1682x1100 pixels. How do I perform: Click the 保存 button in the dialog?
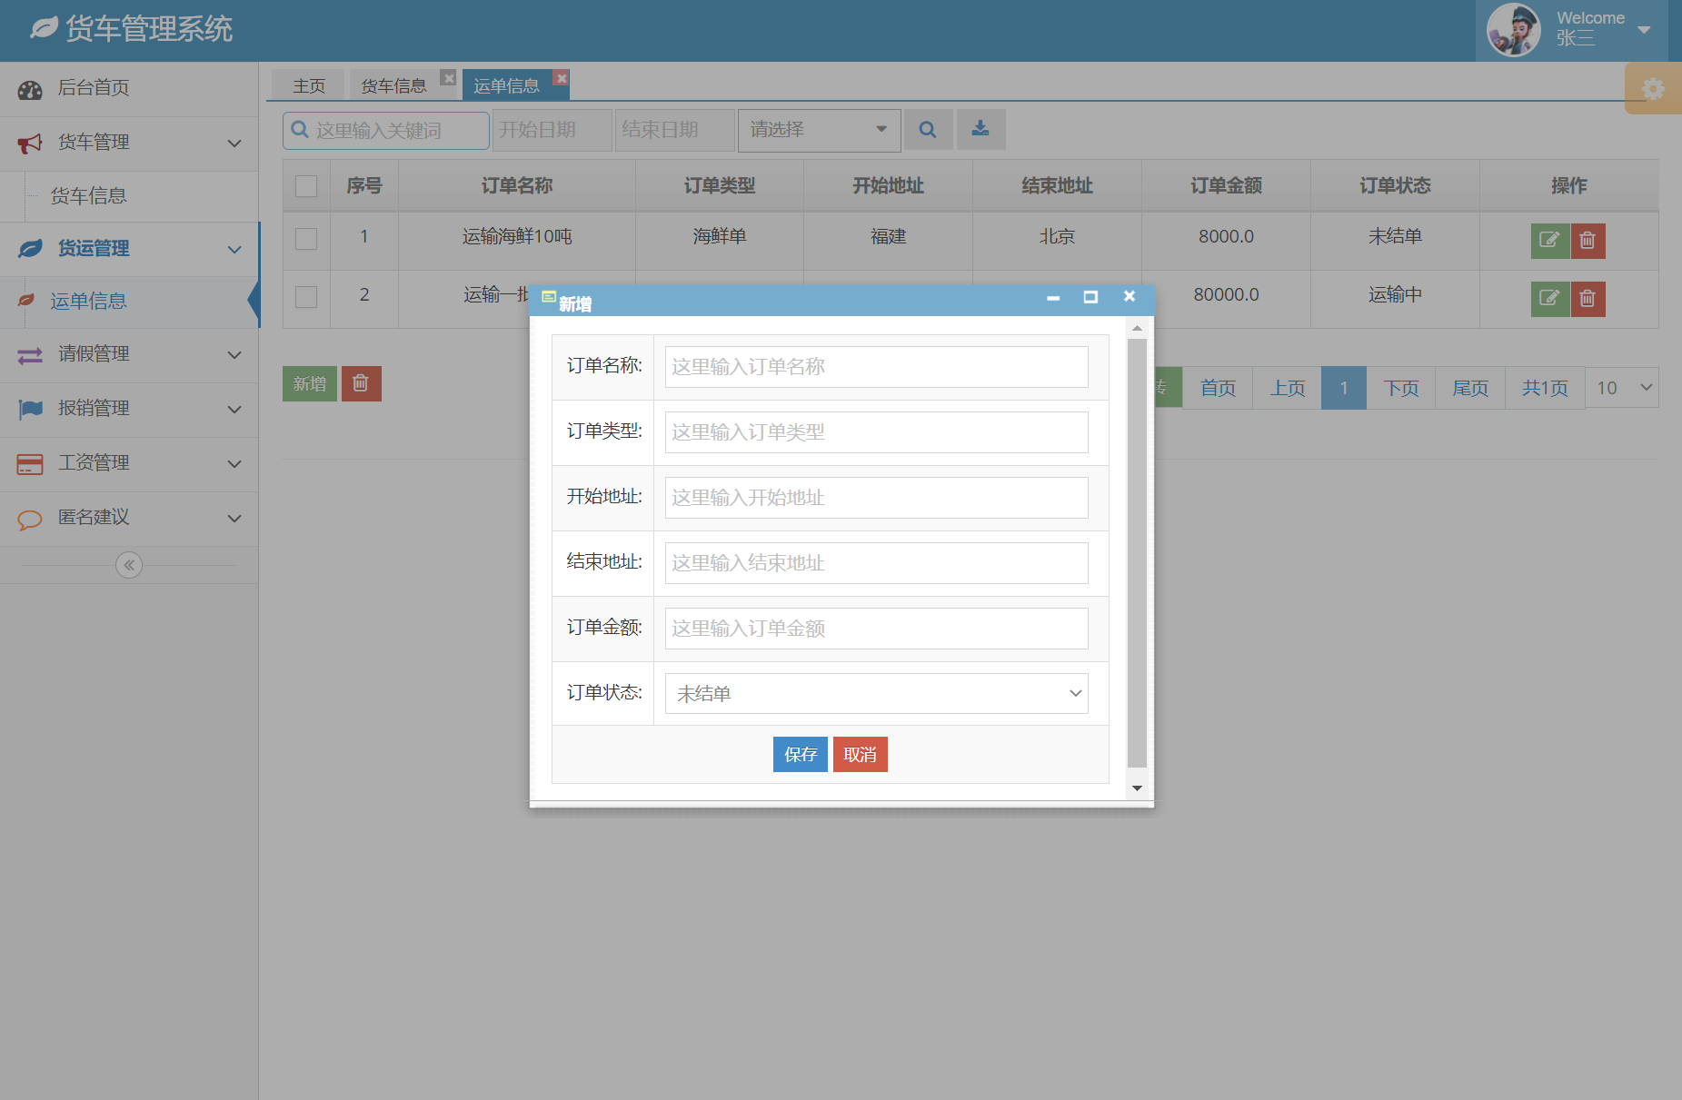point(800,754)
